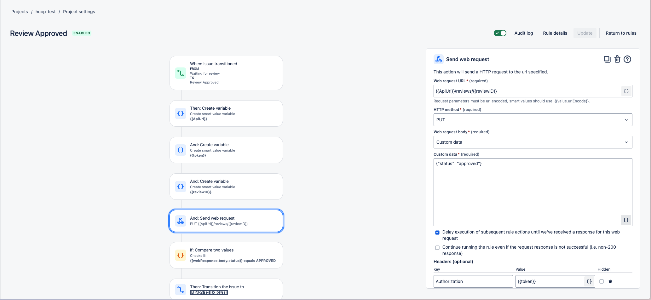
Task: Check the Hidden box for Authorization header
Action: click(602, 281)
